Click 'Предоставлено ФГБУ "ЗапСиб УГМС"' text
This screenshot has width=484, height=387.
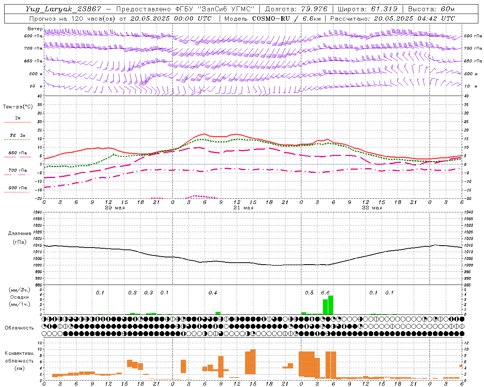185,9
